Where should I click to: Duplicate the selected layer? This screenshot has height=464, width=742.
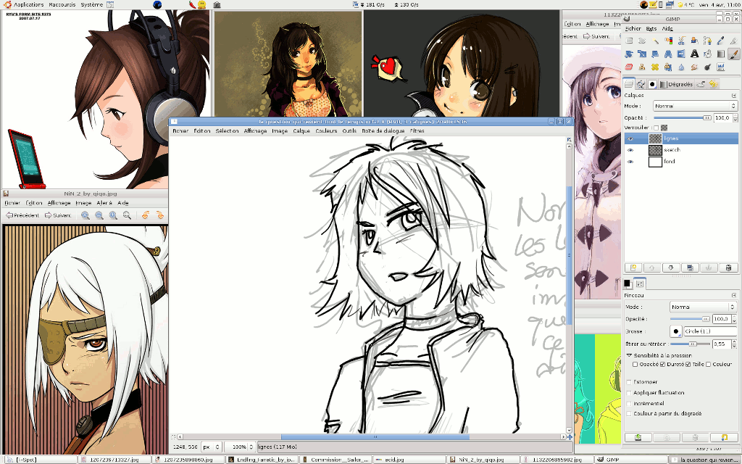point(690,268)
